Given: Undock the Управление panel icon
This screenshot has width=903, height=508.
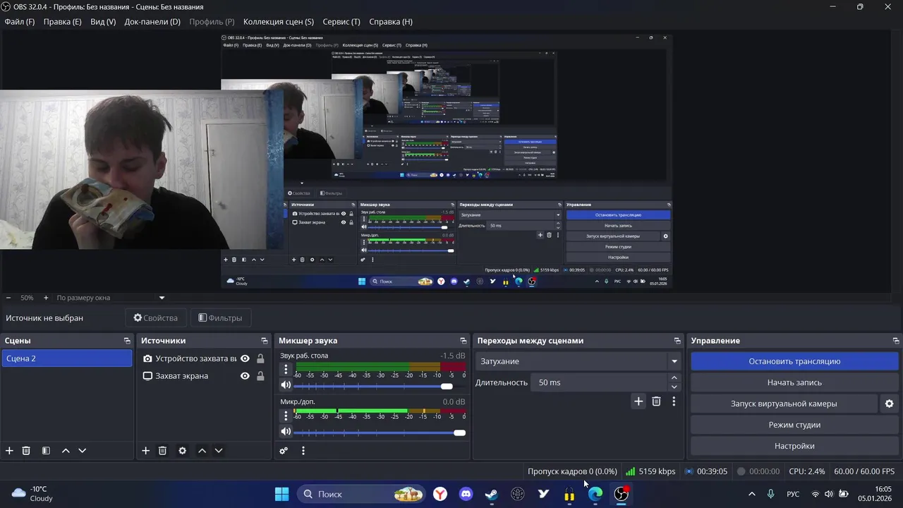Looking at the screenshot, I should click(x=896, y=341).
